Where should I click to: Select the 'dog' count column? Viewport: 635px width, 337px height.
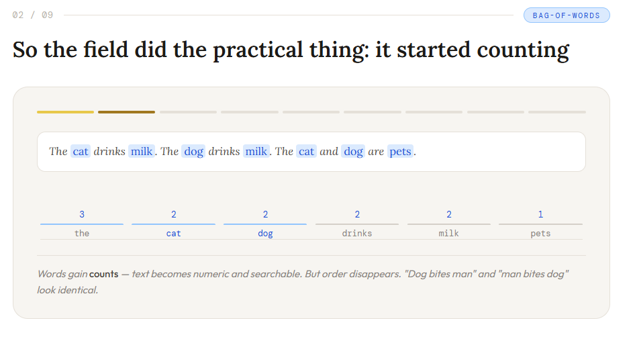pyautogui.click(x=265, y=224)
